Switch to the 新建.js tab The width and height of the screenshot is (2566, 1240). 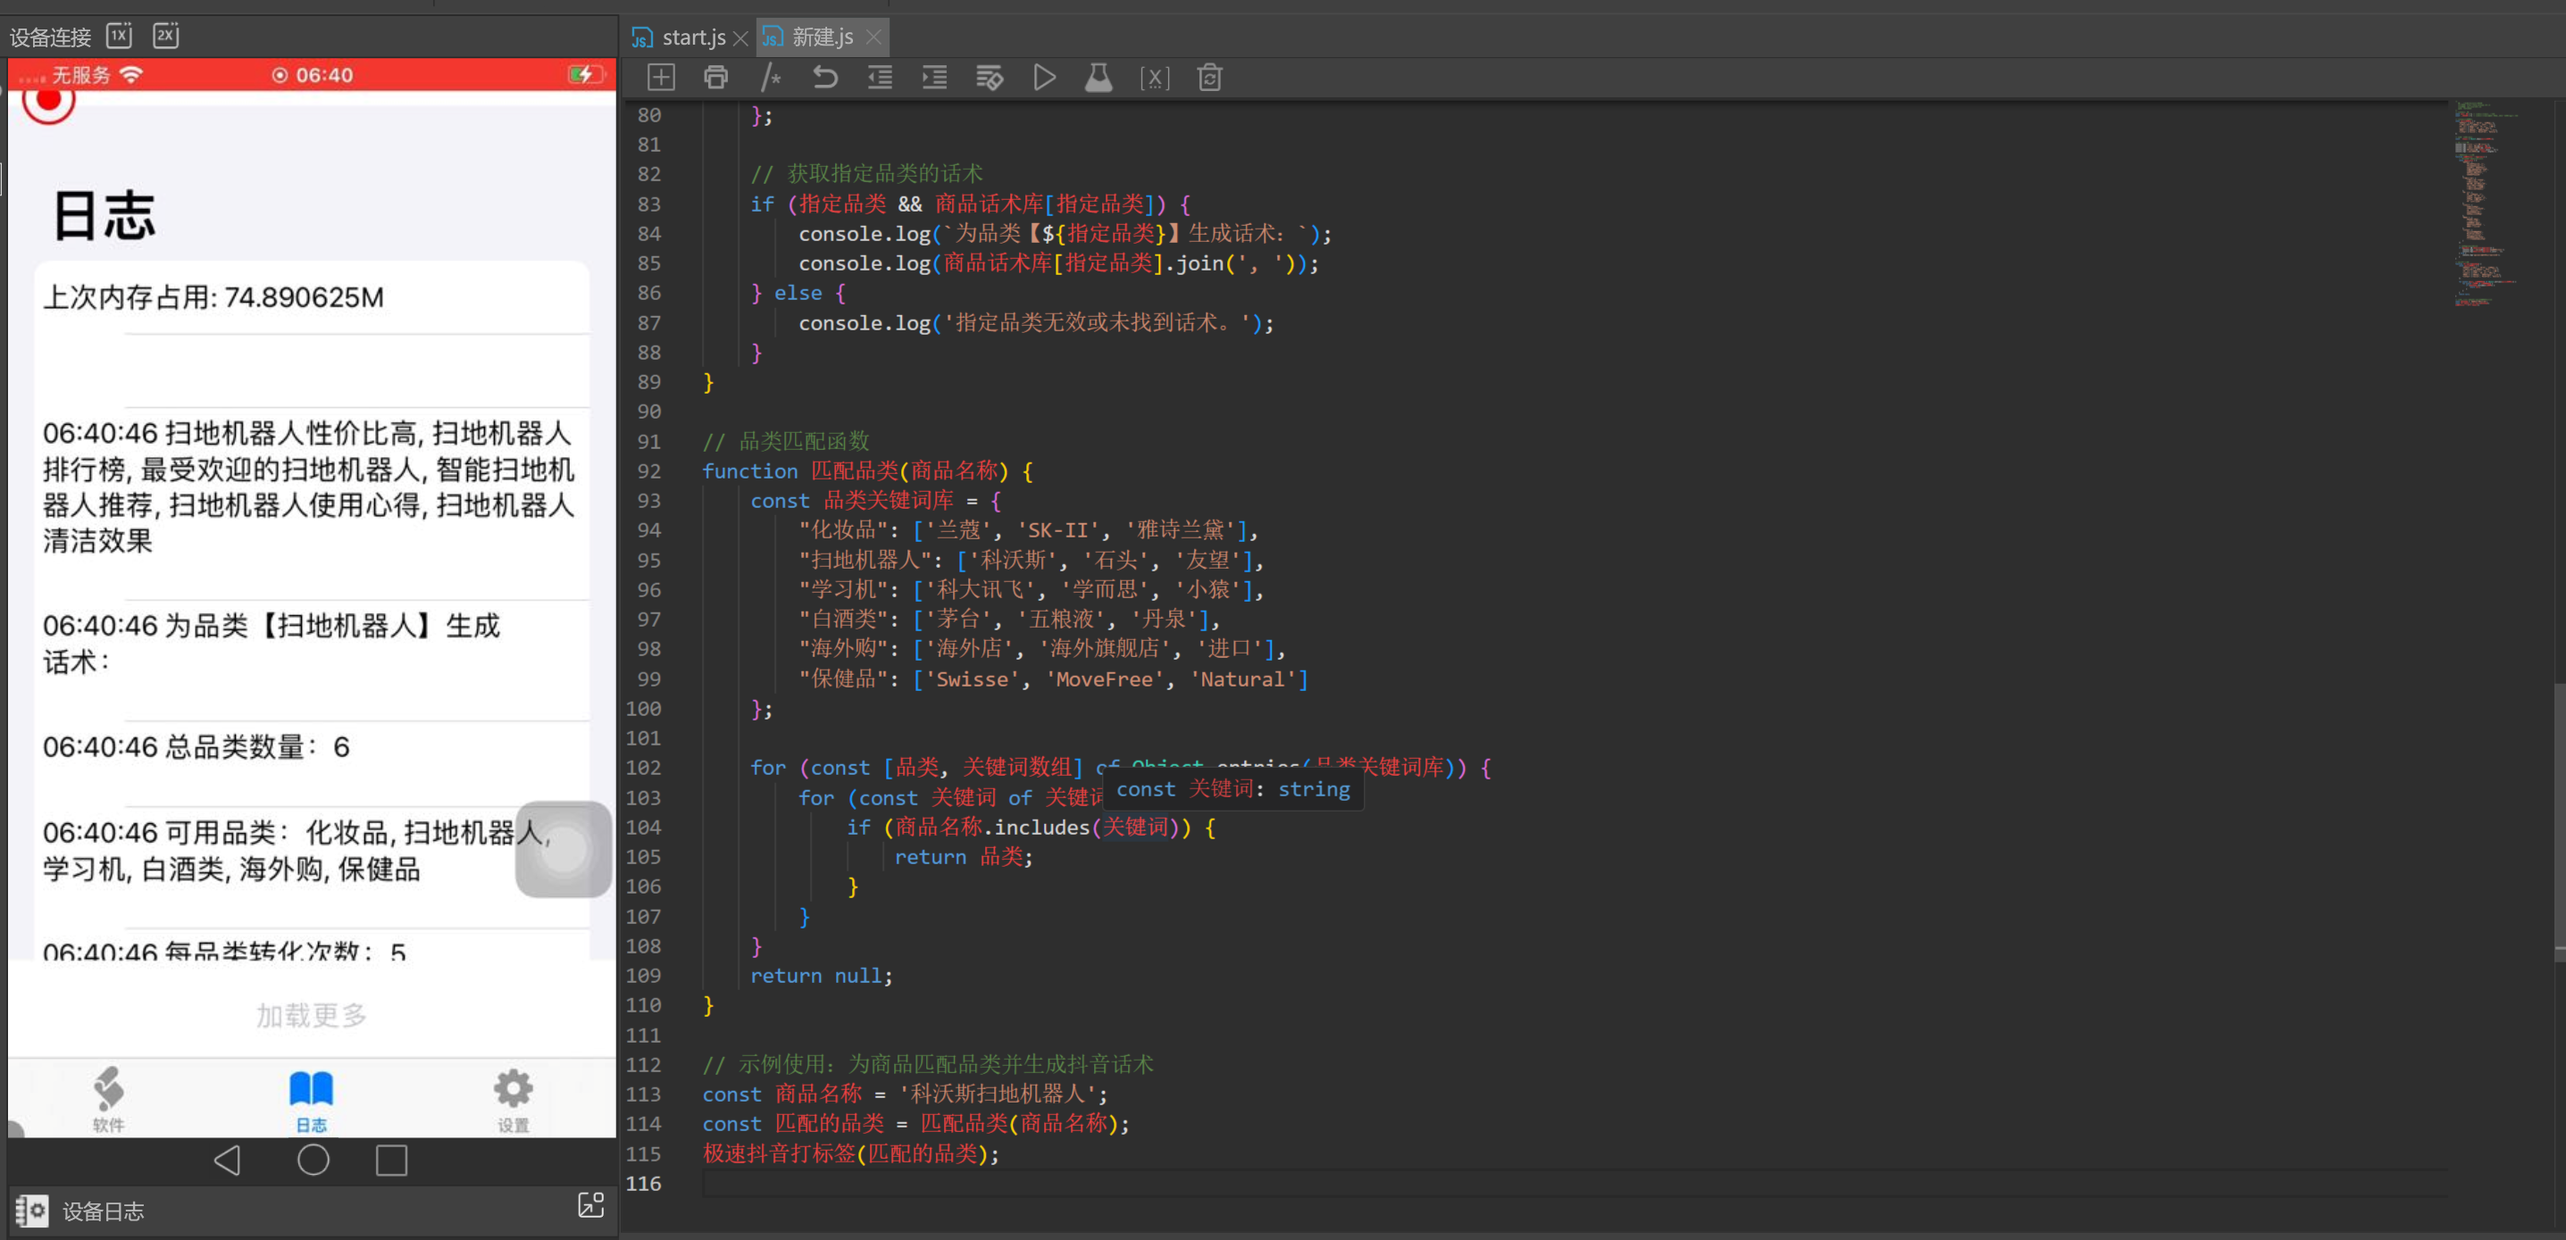point(823,37)
